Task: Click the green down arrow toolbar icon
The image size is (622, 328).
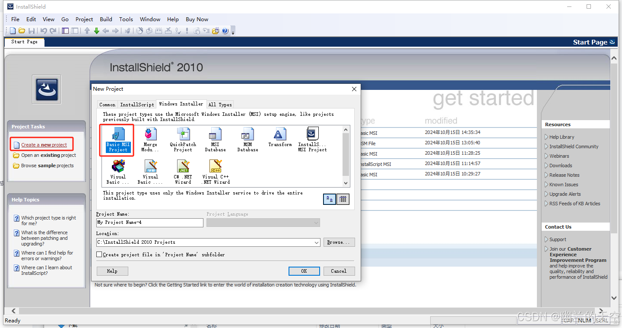Action: pos(96,31)
